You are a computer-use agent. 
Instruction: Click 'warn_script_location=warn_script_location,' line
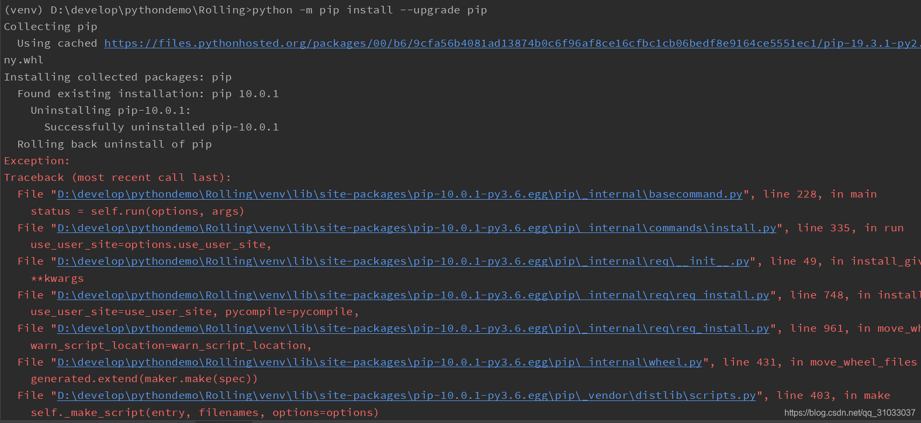(x=171, y=346)
